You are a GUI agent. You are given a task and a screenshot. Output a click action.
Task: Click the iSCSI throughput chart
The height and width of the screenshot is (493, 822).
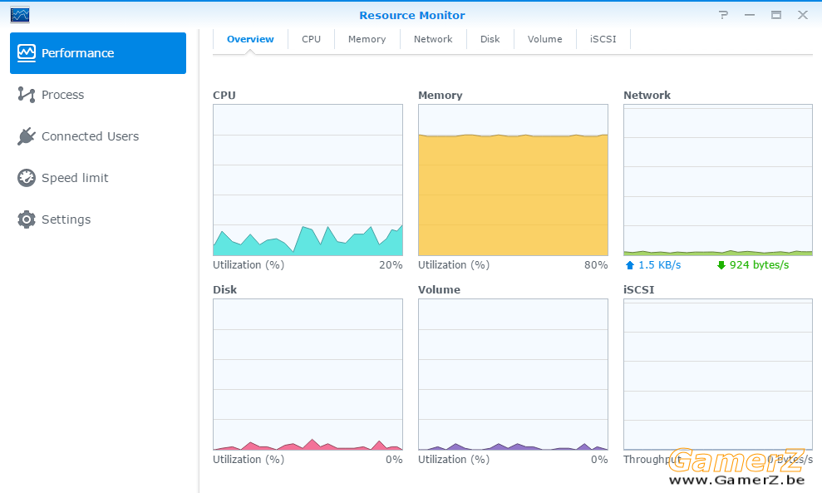coord(718,374)
